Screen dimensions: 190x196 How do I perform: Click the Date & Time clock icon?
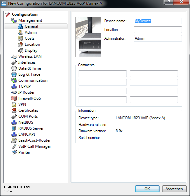[14, 68]
